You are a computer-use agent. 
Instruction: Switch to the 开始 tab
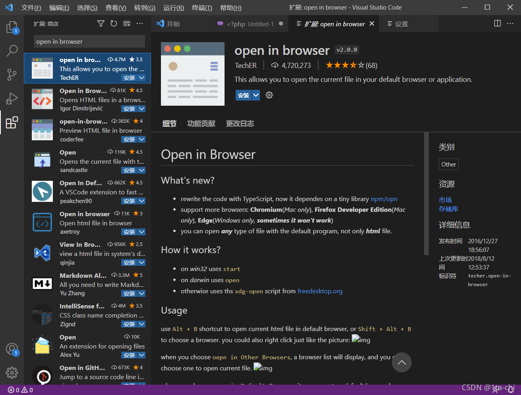181,24
